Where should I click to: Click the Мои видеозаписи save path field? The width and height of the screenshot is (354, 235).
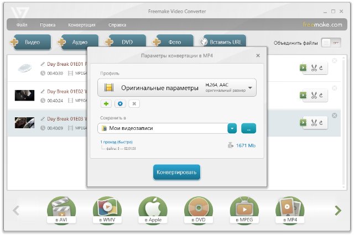click(163, 128)
